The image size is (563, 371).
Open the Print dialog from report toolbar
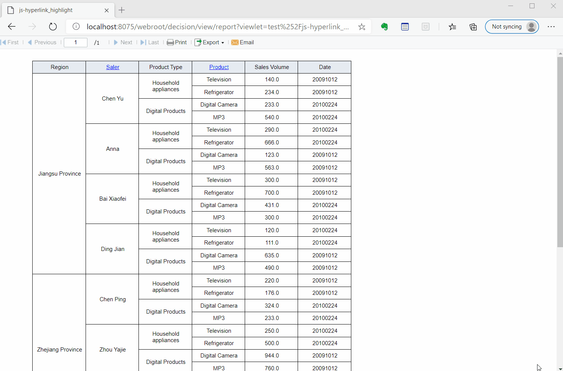(x=176, y=42)
